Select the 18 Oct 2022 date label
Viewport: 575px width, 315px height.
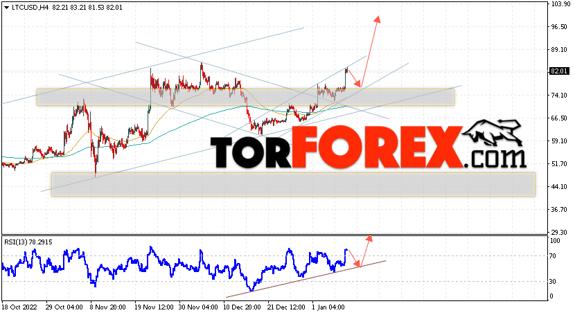coord(19,307)
